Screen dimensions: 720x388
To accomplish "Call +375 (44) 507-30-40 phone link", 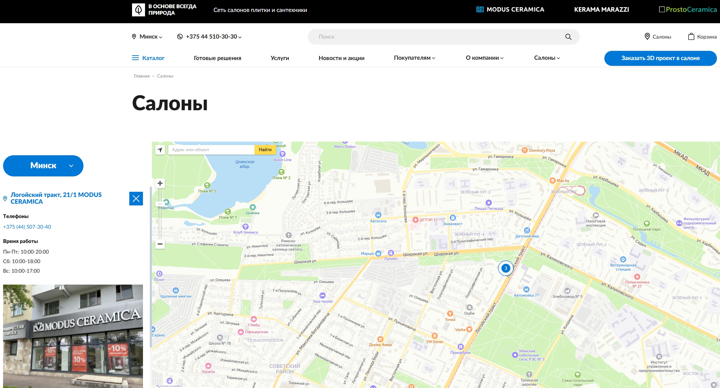I will coord(27,227).
